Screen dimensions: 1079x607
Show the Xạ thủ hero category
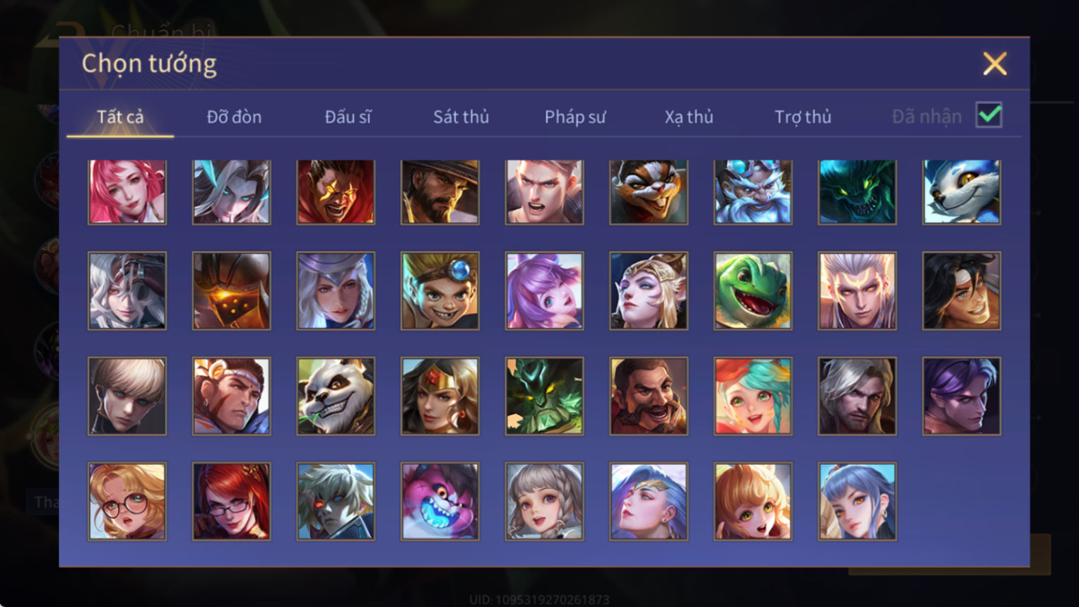point(688,117)
